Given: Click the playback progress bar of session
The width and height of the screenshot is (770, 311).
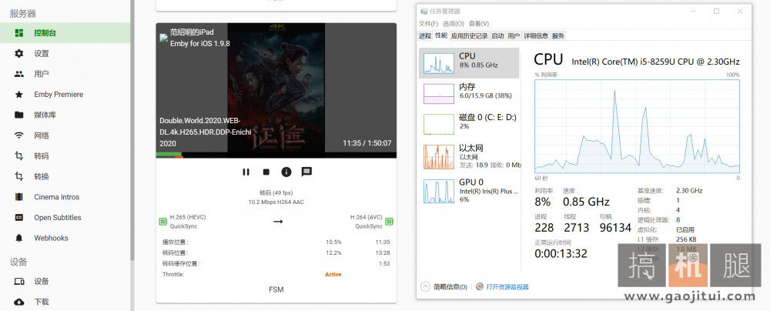Looking at the screenshot, I should coord(276,155).
